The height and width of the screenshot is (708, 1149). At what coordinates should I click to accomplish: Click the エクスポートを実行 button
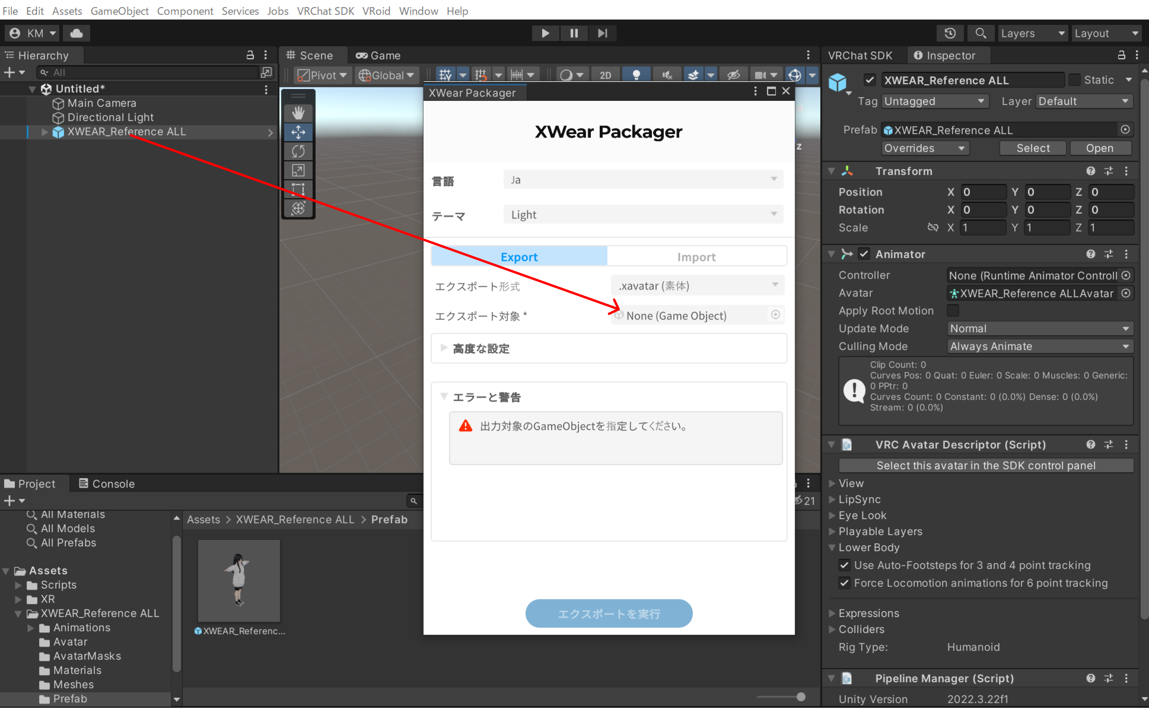609,613
